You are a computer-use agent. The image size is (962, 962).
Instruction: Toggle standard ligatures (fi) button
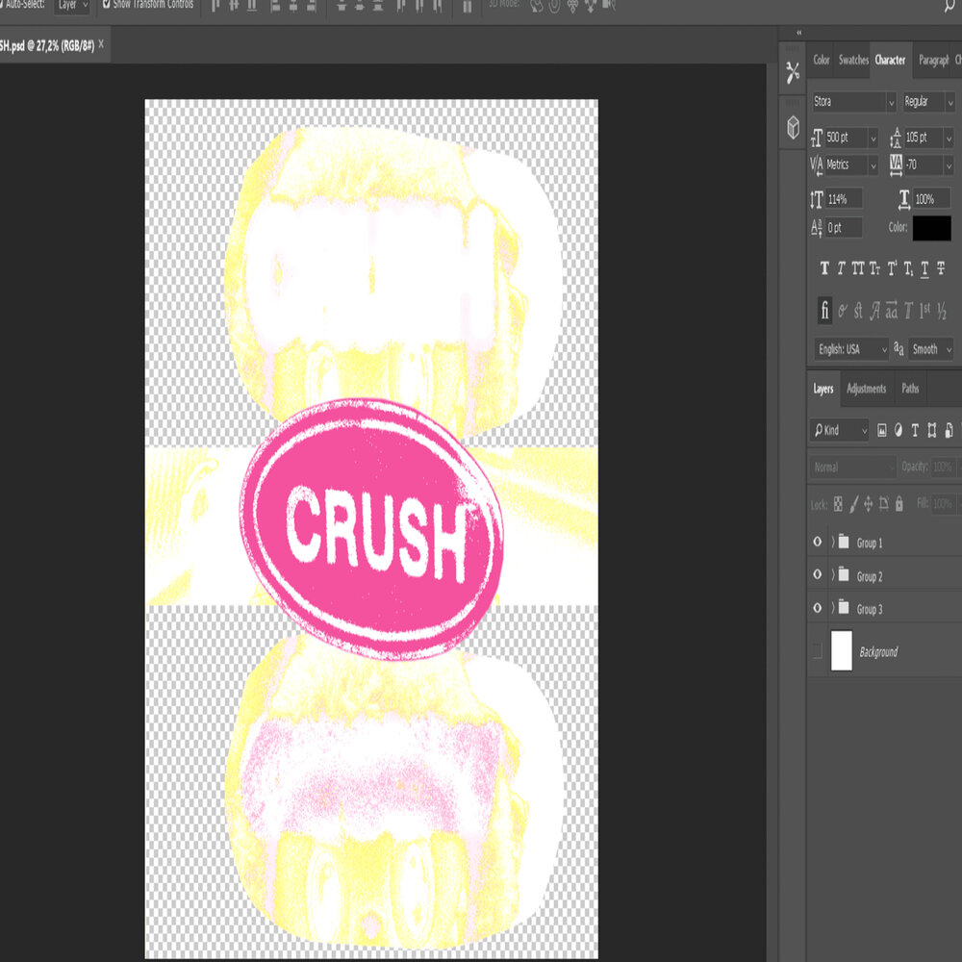click(x=824, y=311)
